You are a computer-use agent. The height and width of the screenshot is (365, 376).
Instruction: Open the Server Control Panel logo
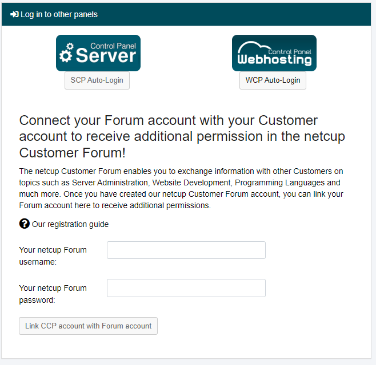[98, 53]
